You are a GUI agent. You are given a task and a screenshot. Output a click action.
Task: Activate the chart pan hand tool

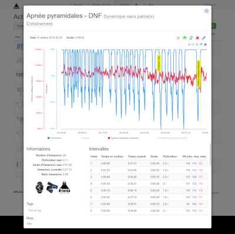coord(201,45)
